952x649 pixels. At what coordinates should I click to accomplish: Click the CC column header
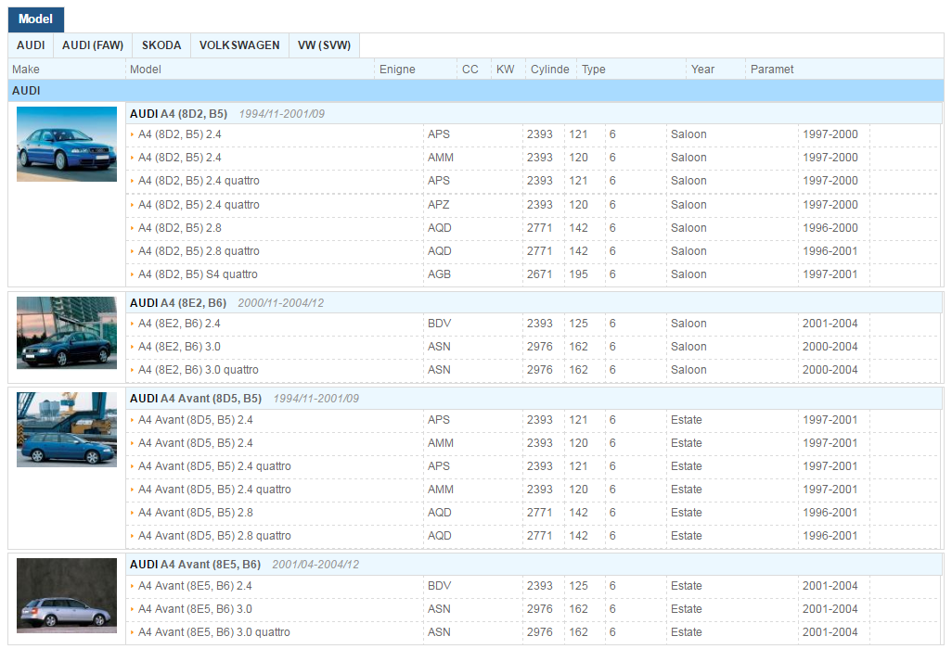470,70
